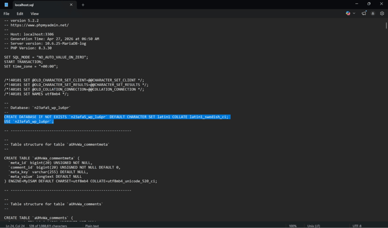
Task: Expand the Copilot dropdown chevron
Action: pos(354,13)
